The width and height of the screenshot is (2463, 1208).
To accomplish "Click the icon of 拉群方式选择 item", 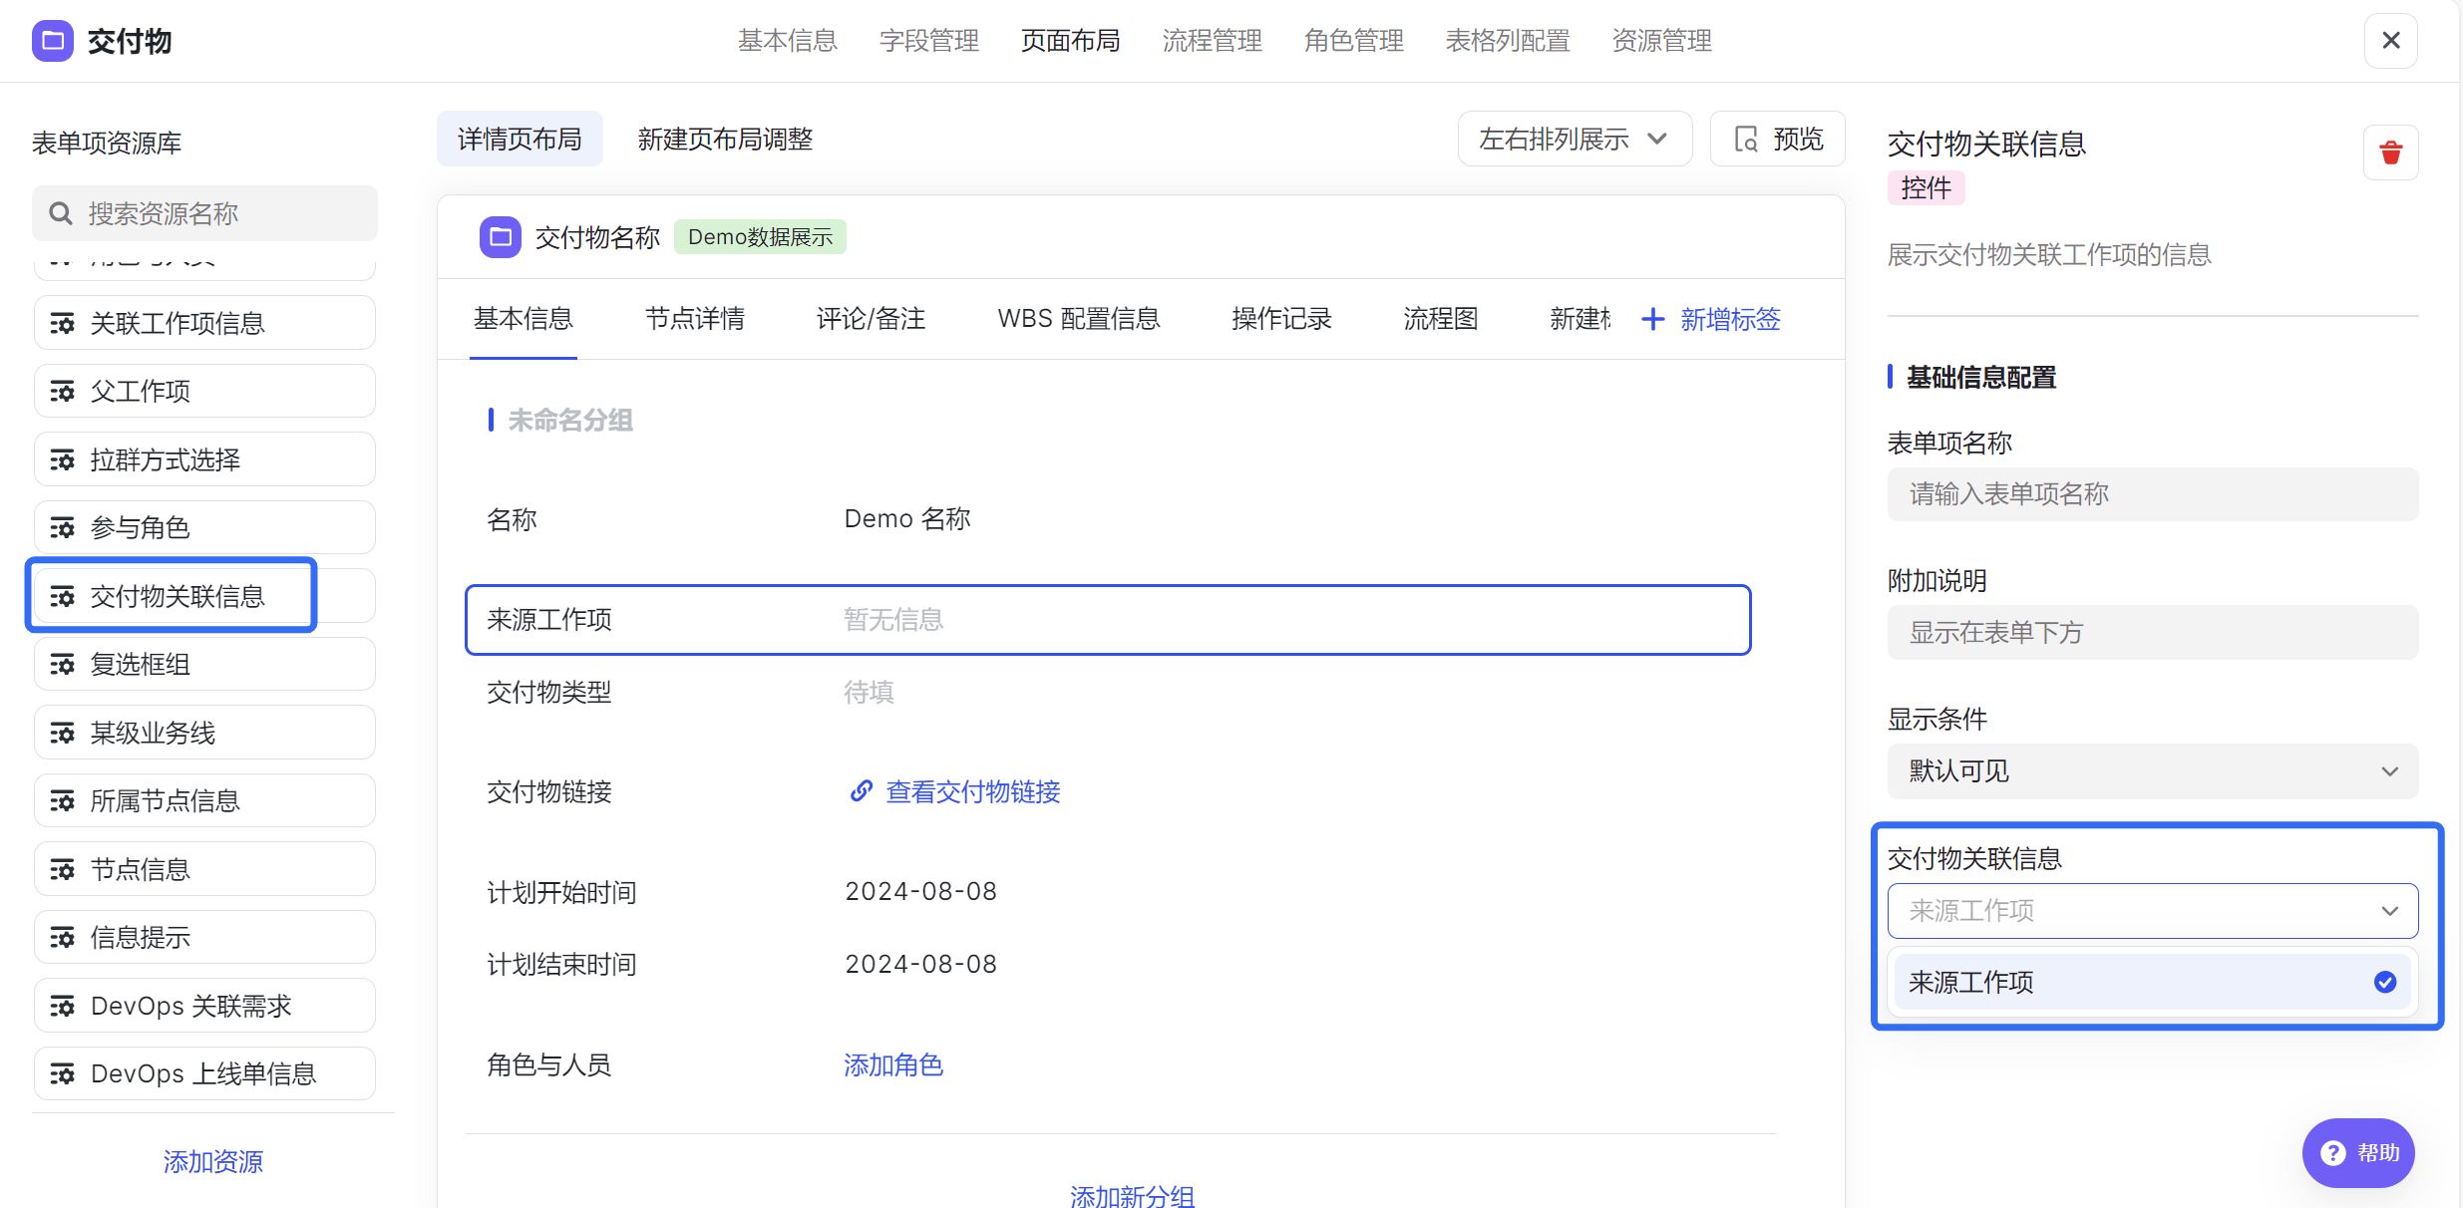I will click(x=63, y=459).
